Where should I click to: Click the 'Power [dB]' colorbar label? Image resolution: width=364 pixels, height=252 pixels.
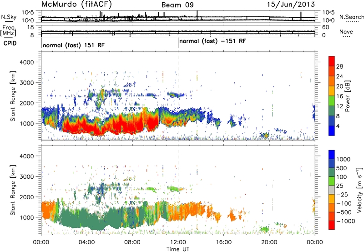[x=348, y=96]
